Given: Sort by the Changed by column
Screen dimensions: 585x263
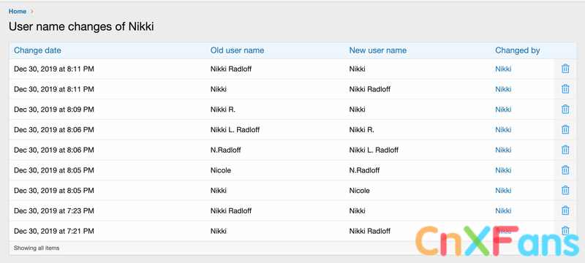Looking at the screenshot, I should point(518,50).
